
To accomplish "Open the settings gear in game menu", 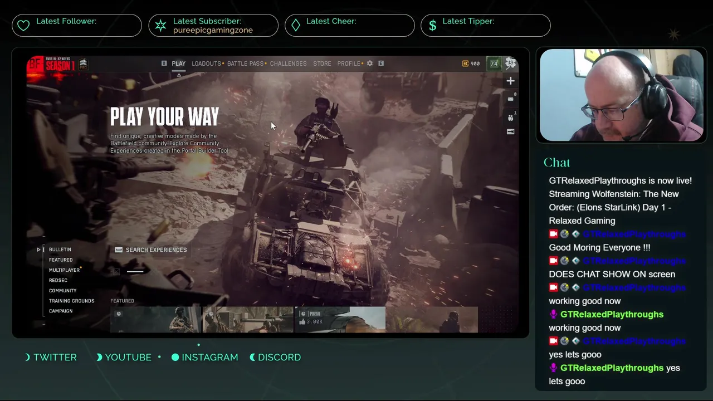I will [x=369, y=63].
